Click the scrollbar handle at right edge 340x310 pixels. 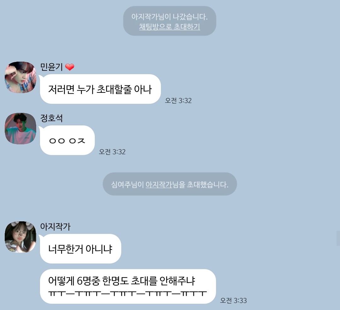pos(338,238)
